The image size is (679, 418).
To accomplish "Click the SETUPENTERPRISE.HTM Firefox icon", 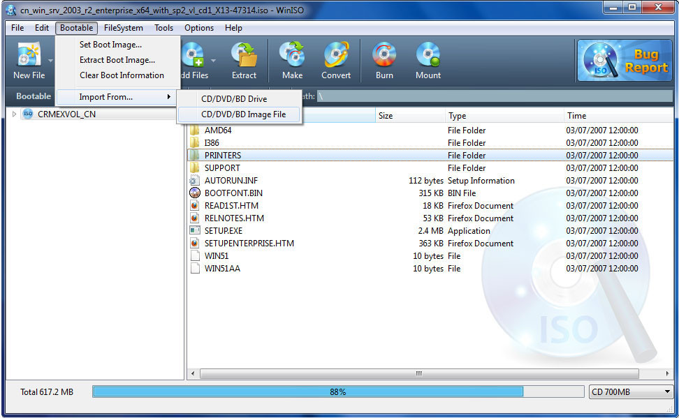I will point(195,243).
